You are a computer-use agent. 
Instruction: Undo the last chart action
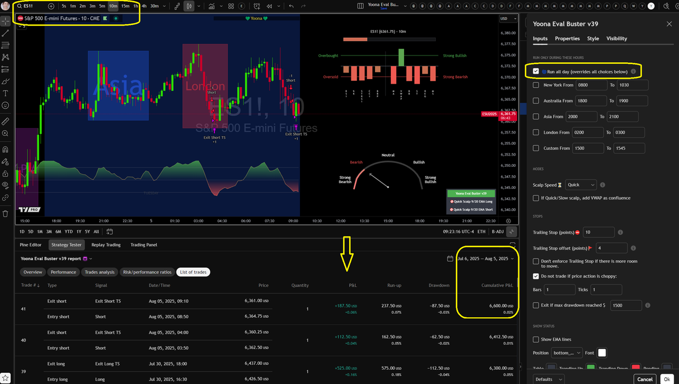(291, 6)
